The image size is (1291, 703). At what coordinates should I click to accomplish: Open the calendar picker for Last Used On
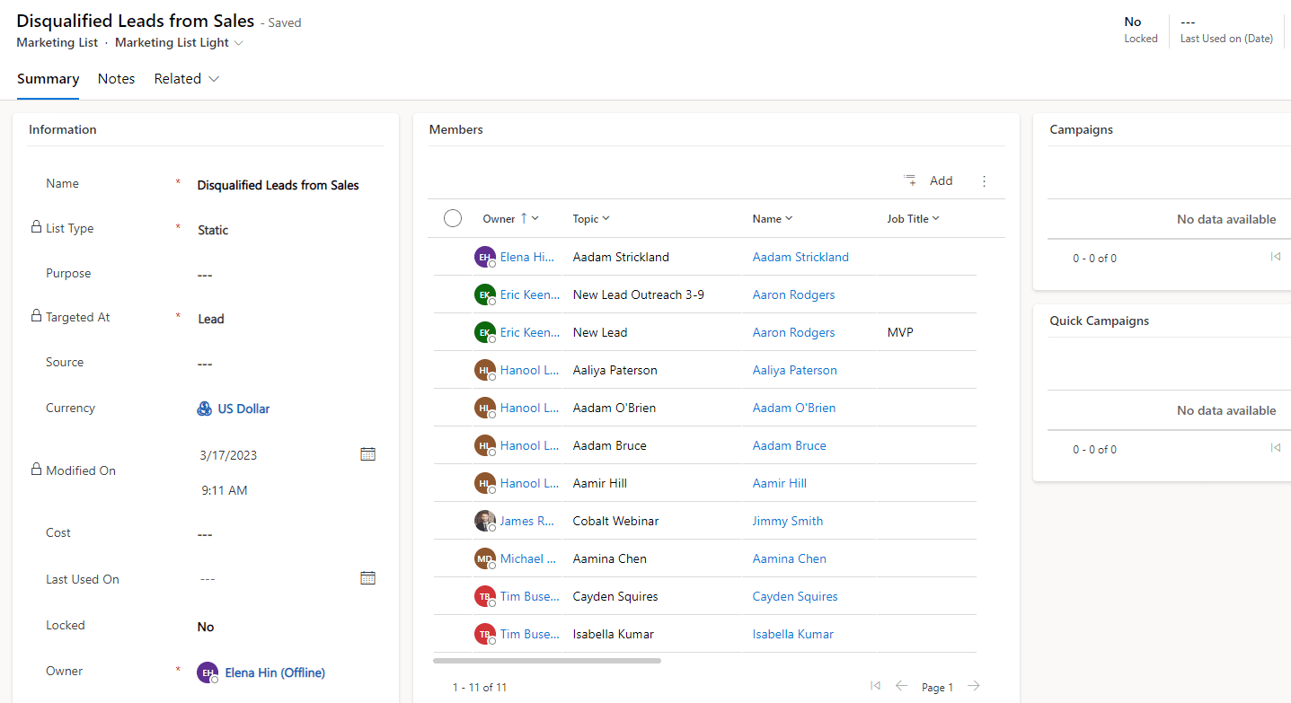tap(367, 577)
